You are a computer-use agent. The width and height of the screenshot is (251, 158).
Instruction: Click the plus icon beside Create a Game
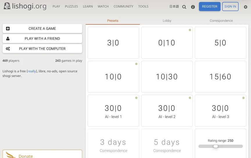(8, 29)
